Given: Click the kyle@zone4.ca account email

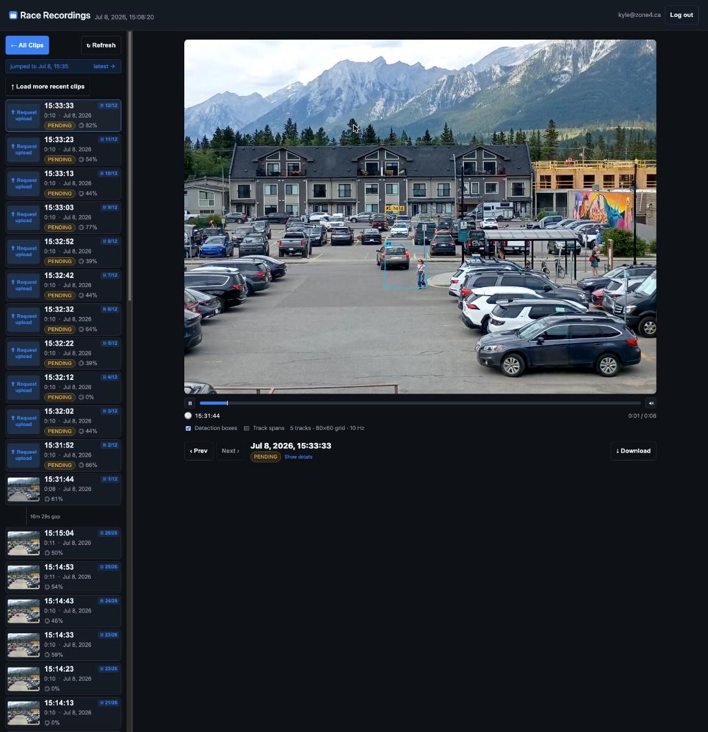Looking at the screenshot, I should pyautogui.click(x=639, y=15).
